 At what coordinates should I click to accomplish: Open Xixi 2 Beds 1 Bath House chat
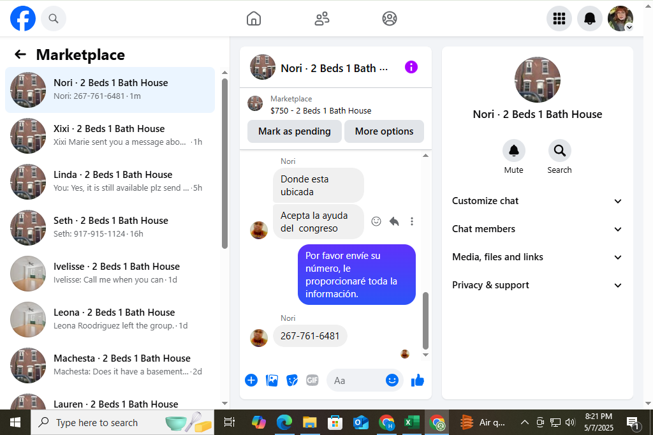coord(110,135)
